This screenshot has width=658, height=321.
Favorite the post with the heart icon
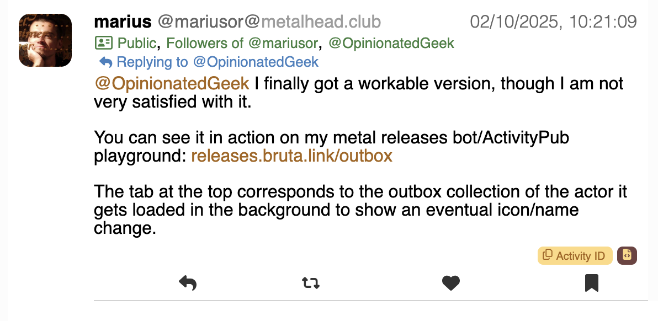pos(451,283)
